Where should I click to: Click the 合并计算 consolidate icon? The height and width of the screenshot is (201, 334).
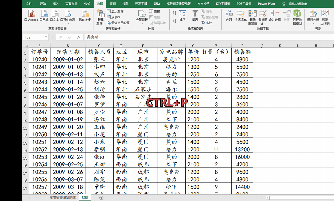tap(275, 15)
